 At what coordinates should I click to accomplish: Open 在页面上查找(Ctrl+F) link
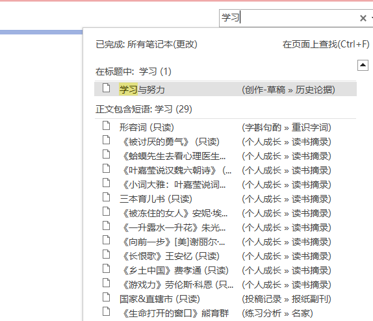(x=326, y=44)
